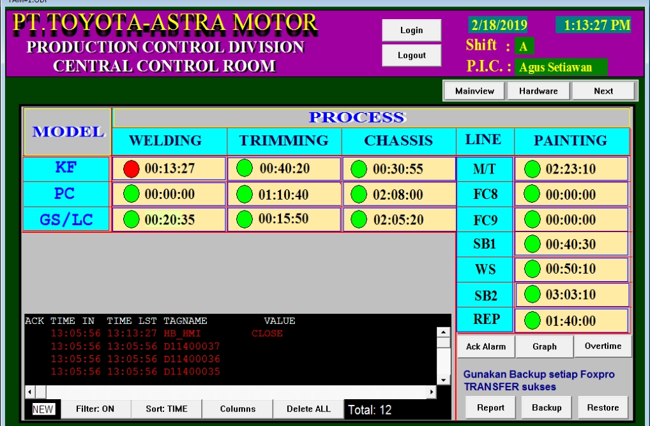Click the GS/LC Welding green status light
Viewport: 650px width, 426px height.
(x=131, y=219)
